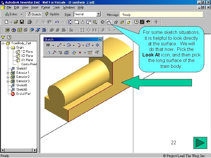Click the Update button

52,14
